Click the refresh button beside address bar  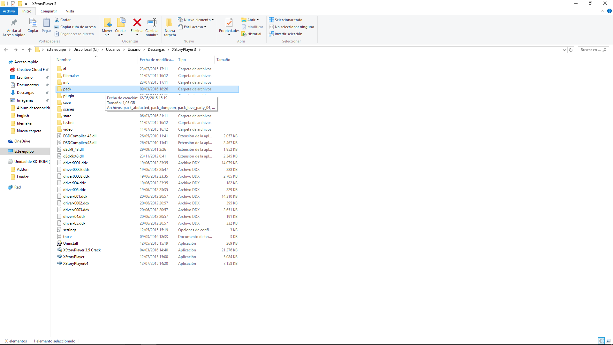tap(571, 50)
